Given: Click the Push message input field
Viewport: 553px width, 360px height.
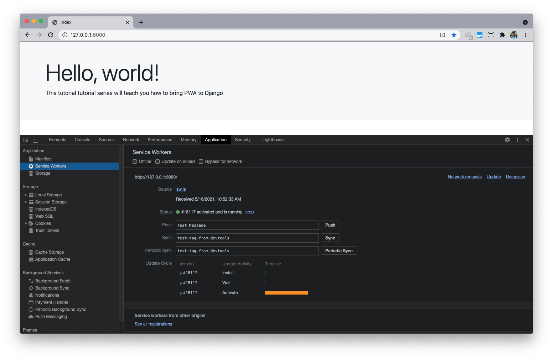Looking at the screenshot, I should [247, 225].
